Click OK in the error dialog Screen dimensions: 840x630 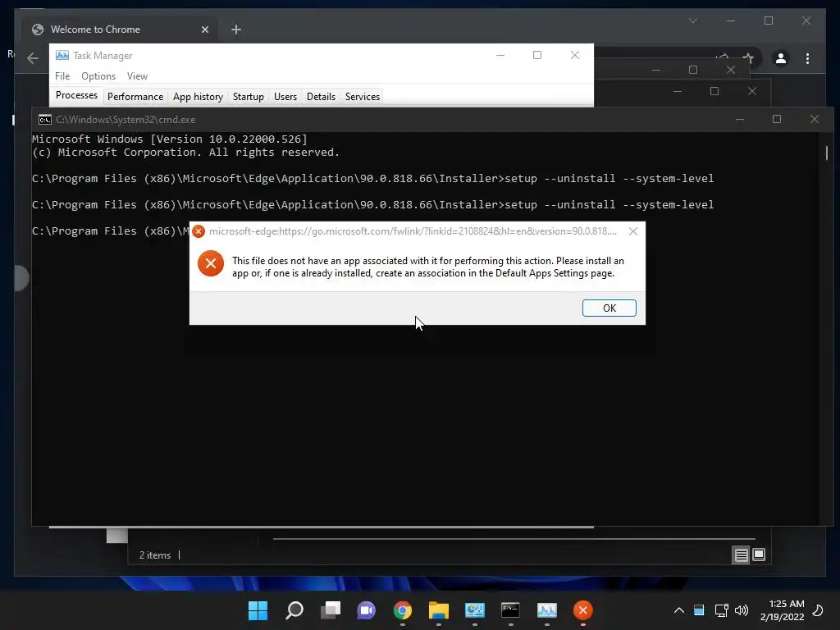click(x=609, y=308)
